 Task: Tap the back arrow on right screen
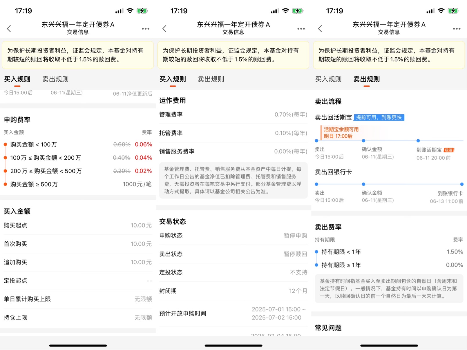pos(320,28)
